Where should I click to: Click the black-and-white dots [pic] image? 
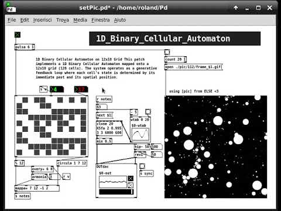coord(216,147)
